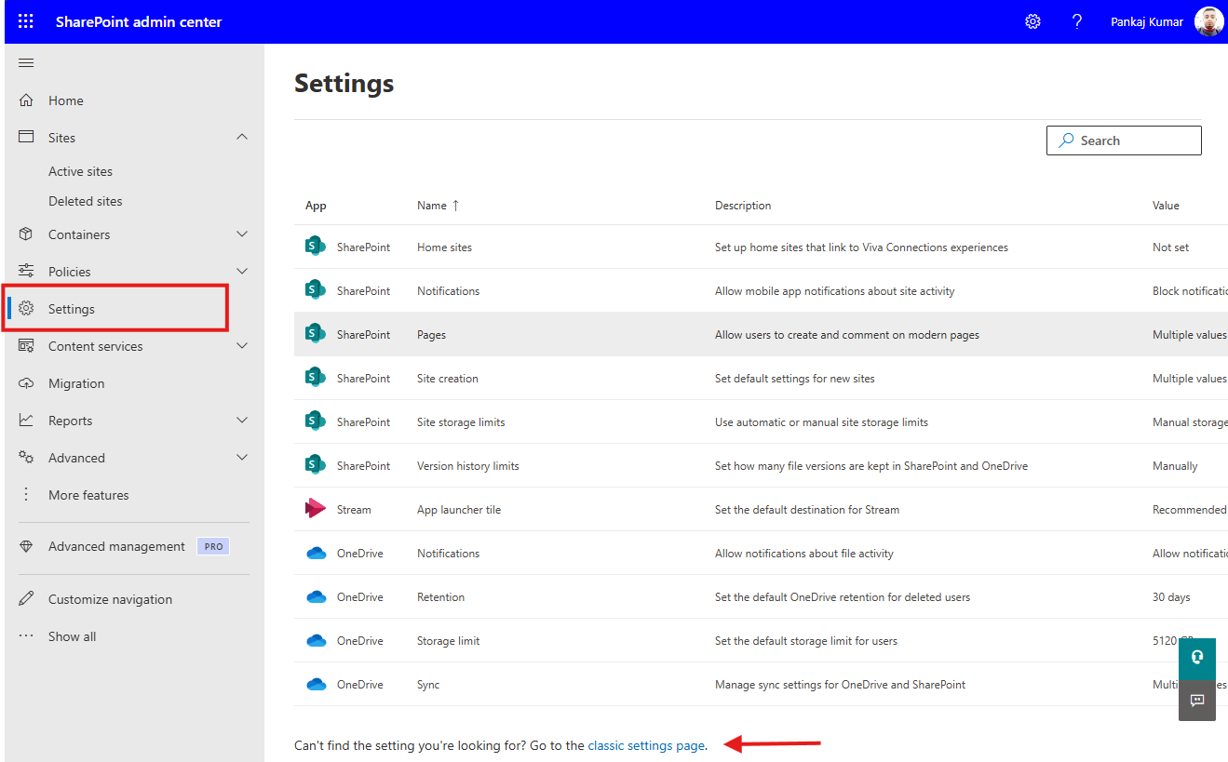Open the classic settings page link
The height and width of the screenshot is (762, 1228).
pos(646,745)
